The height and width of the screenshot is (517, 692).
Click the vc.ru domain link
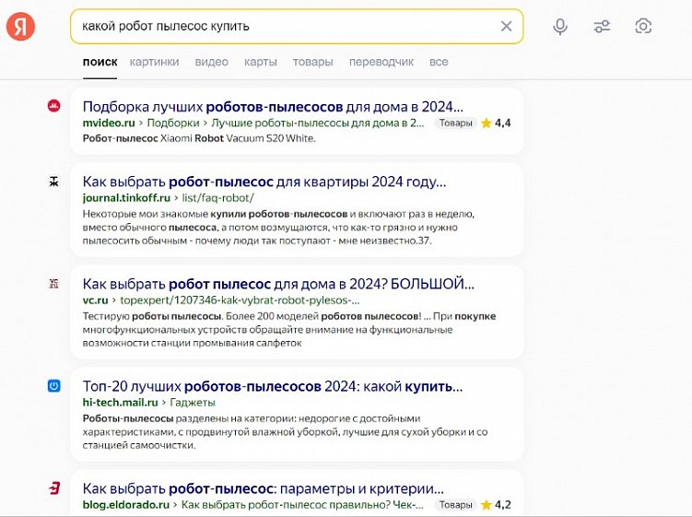pos(95,300)
